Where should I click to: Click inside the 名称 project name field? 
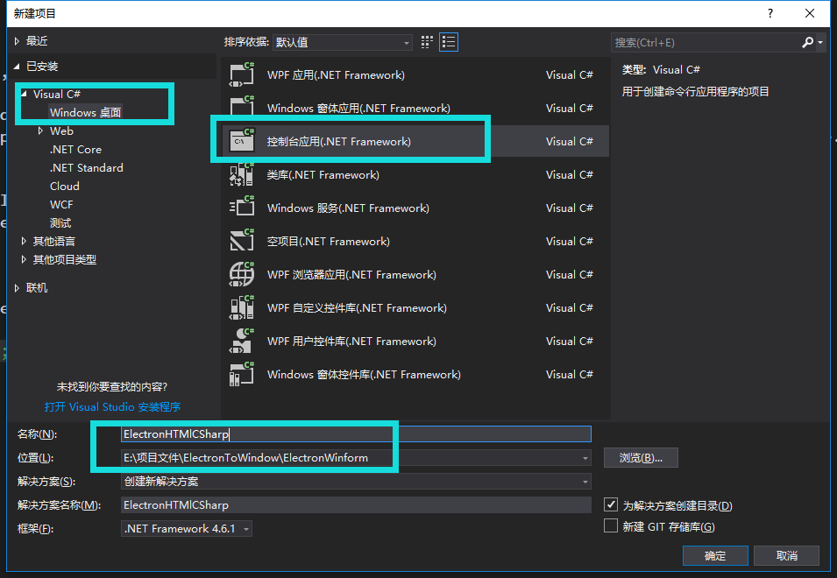pyautogui.click(x=351, y=433)
